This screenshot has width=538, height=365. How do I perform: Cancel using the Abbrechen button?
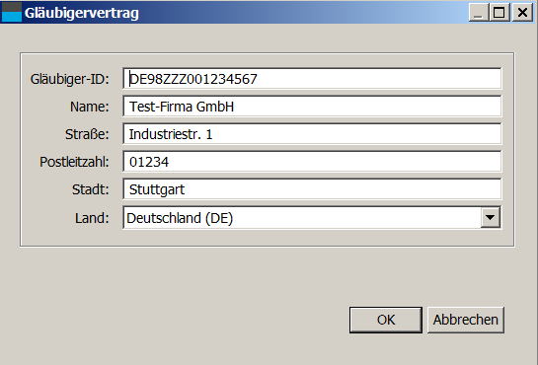466,320
